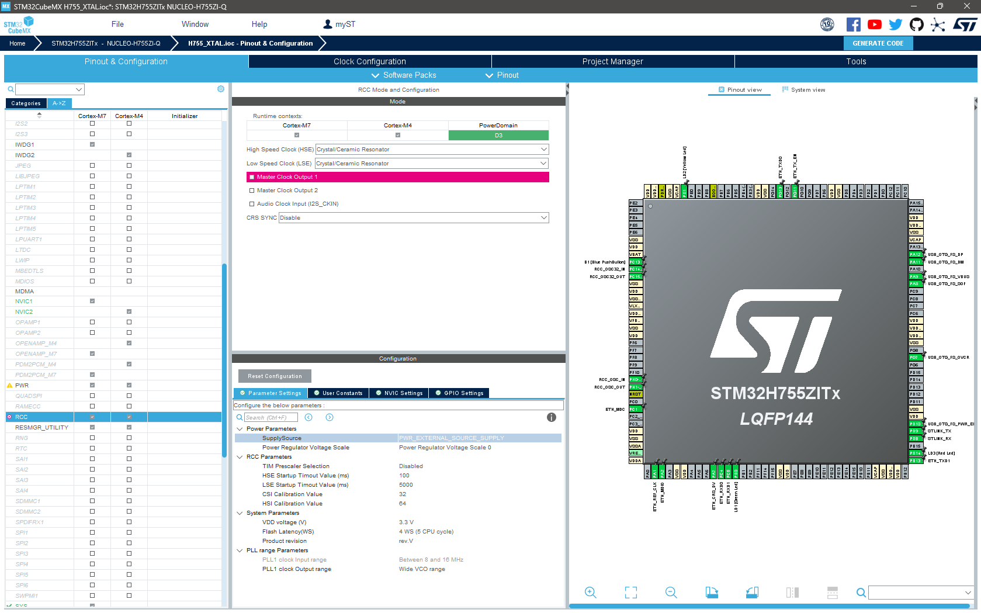Click the Search field in the parameters pane
The width and height of the screenshot is (981, 613).
(272, 417)
